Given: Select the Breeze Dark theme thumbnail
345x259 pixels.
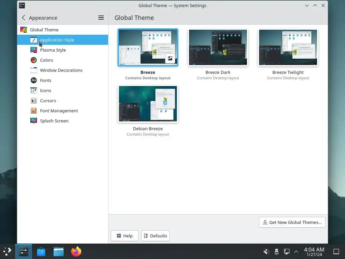Looking at the screenshot, I should (x=218, y=47).
